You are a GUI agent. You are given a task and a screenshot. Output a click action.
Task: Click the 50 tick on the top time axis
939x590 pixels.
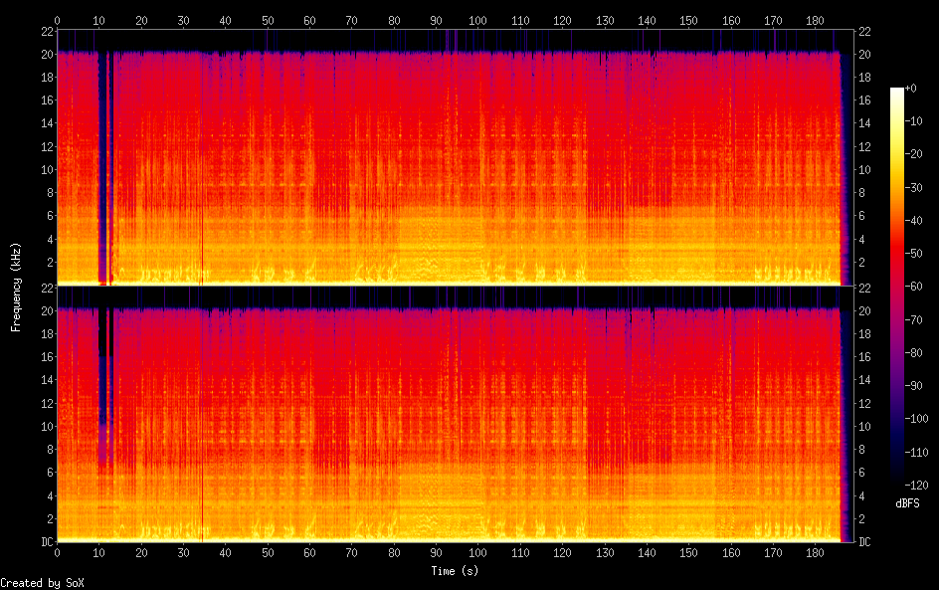(268, 20)
